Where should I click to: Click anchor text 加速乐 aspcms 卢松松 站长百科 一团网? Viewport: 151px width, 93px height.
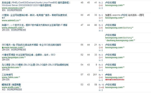click(125, 15)
